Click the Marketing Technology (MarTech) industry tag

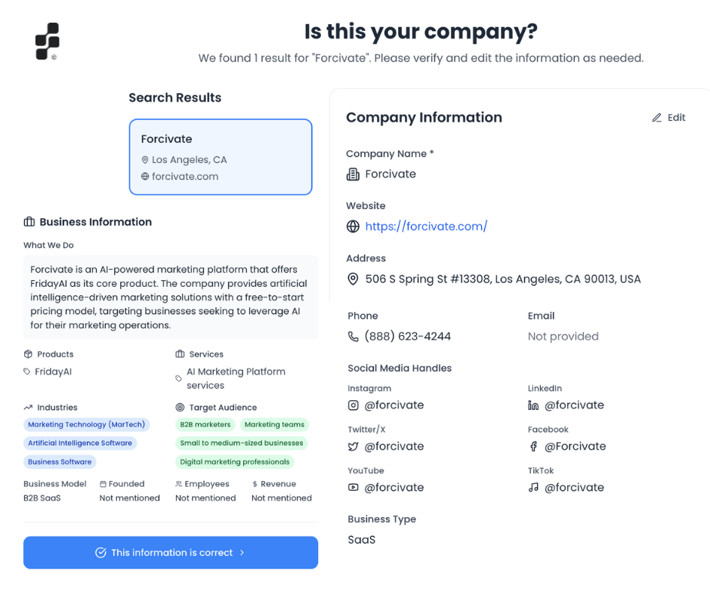(86, 425)
